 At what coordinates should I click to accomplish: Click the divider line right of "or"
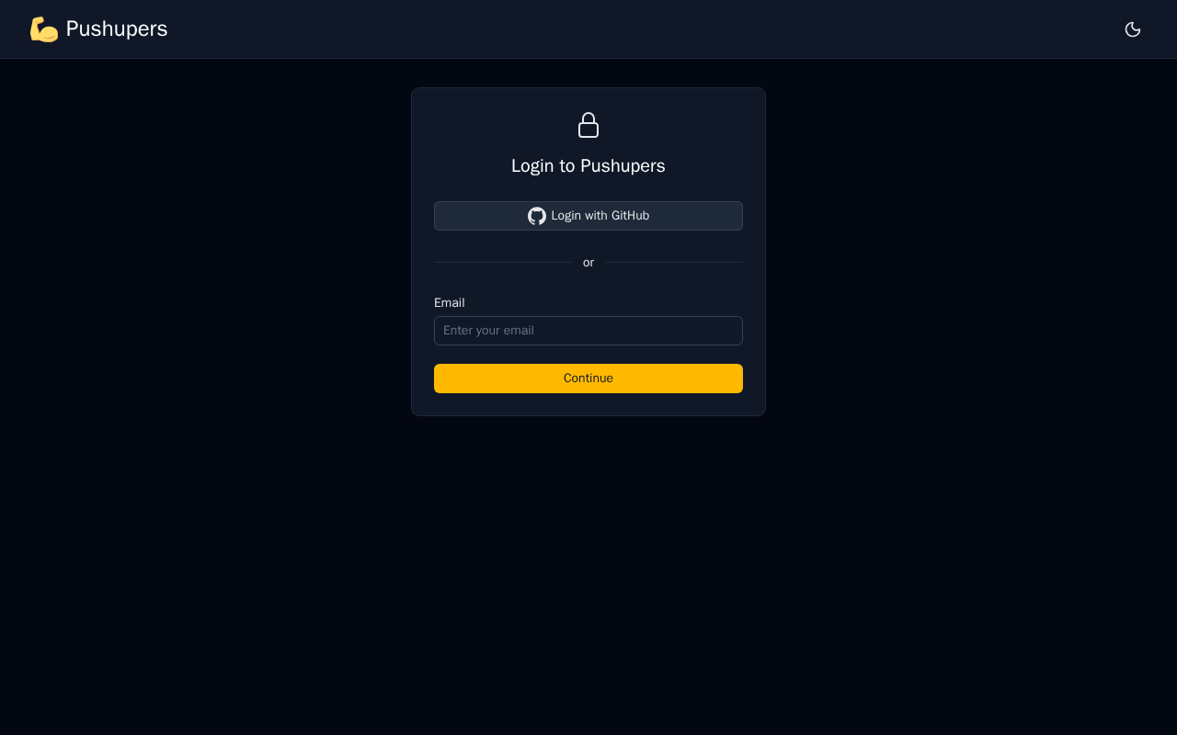[x=674, y=263]
